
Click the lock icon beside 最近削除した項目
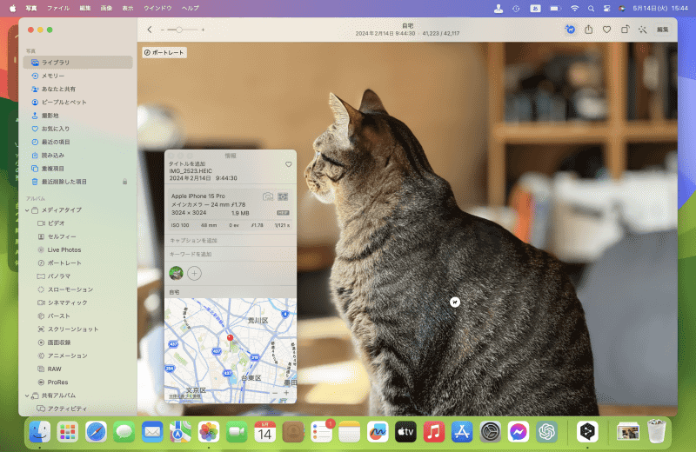click(124, 182)
